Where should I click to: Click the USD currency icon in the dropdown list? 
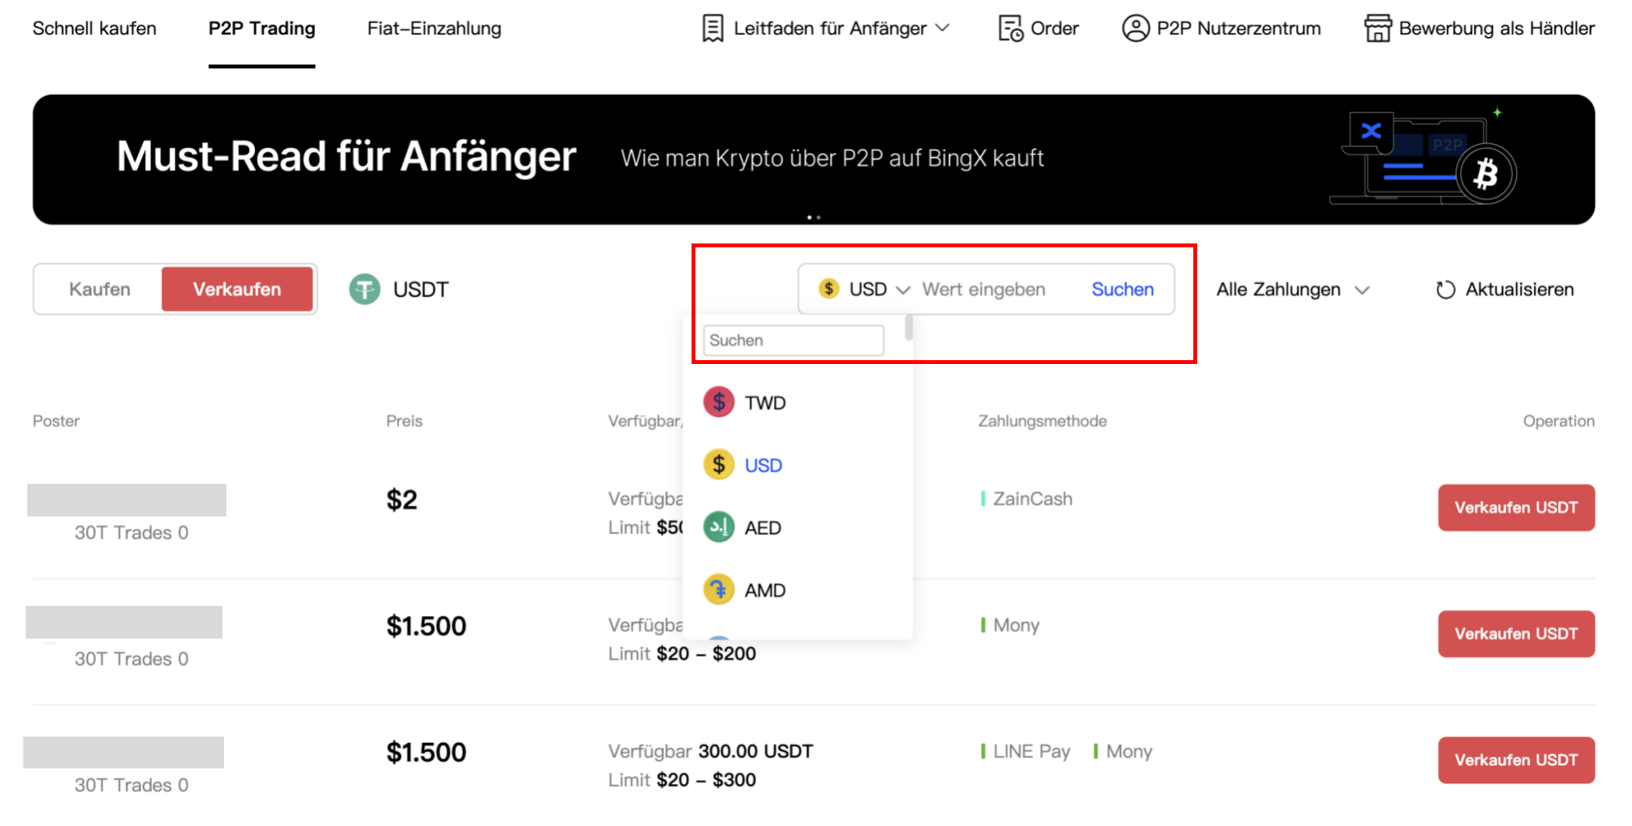point(719,464)
